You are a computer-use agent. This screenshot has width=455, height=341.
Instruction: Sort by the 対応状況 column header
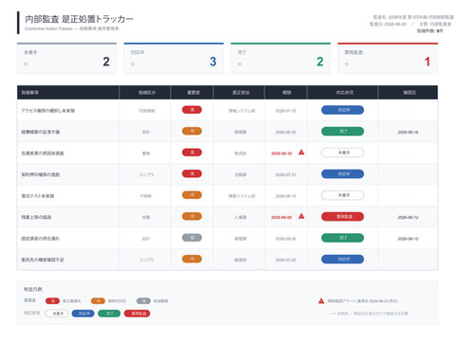point(343,93)
